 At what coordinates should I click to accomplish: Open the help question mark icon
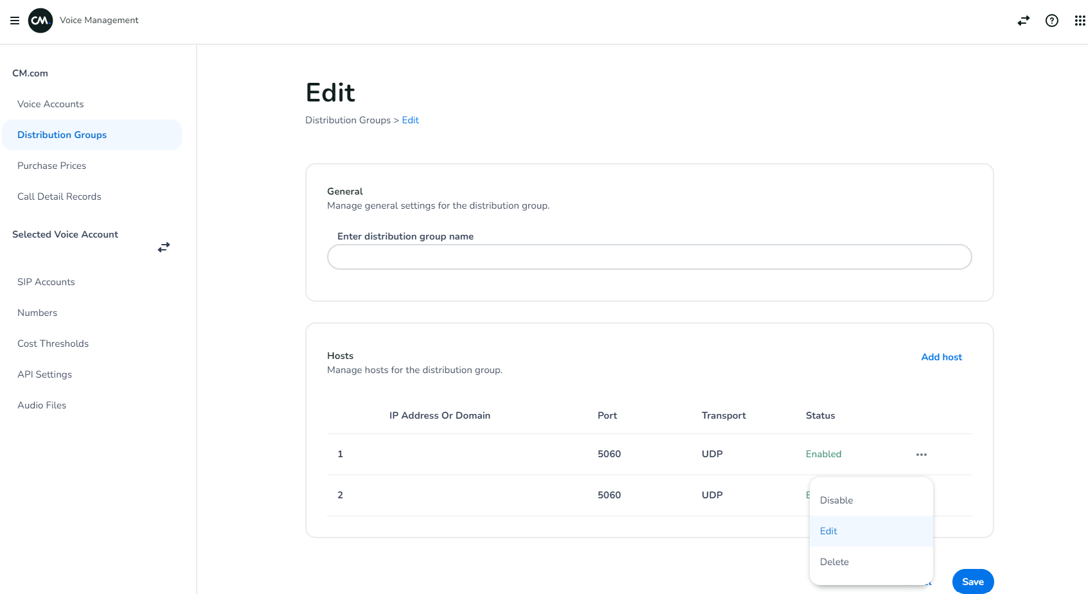(x=1051, y=21)
